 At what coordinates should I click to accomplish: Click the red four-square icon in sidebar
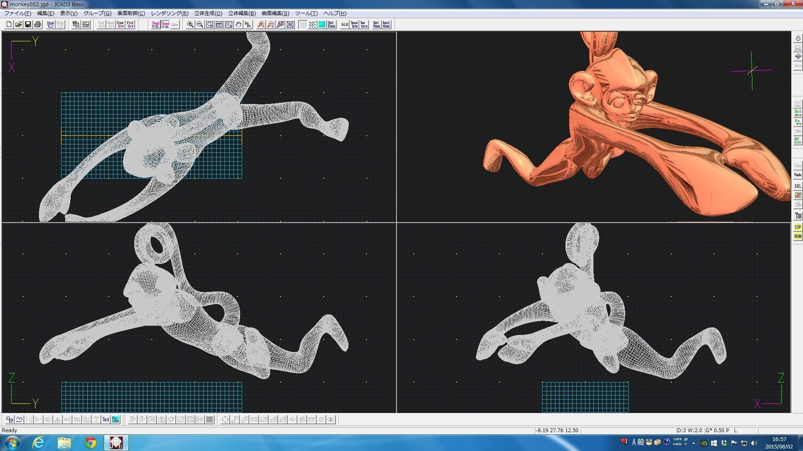(x=798, y=195)
